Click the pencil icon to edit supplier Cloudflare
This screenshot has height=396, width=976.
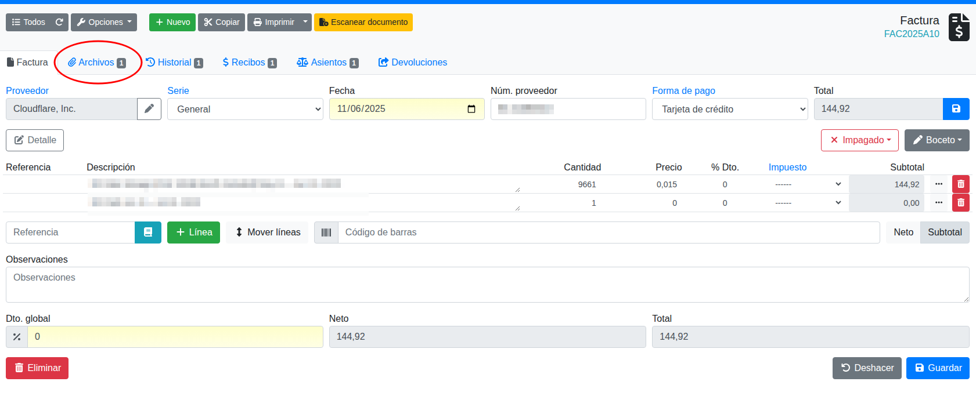(149, 109)
